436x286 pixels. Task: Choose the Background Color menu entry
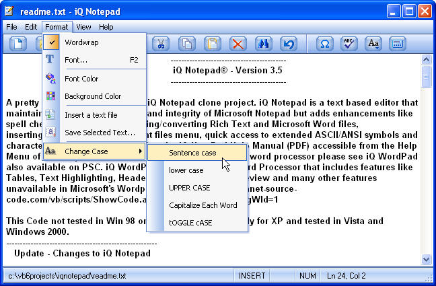(x=94, y=96)
